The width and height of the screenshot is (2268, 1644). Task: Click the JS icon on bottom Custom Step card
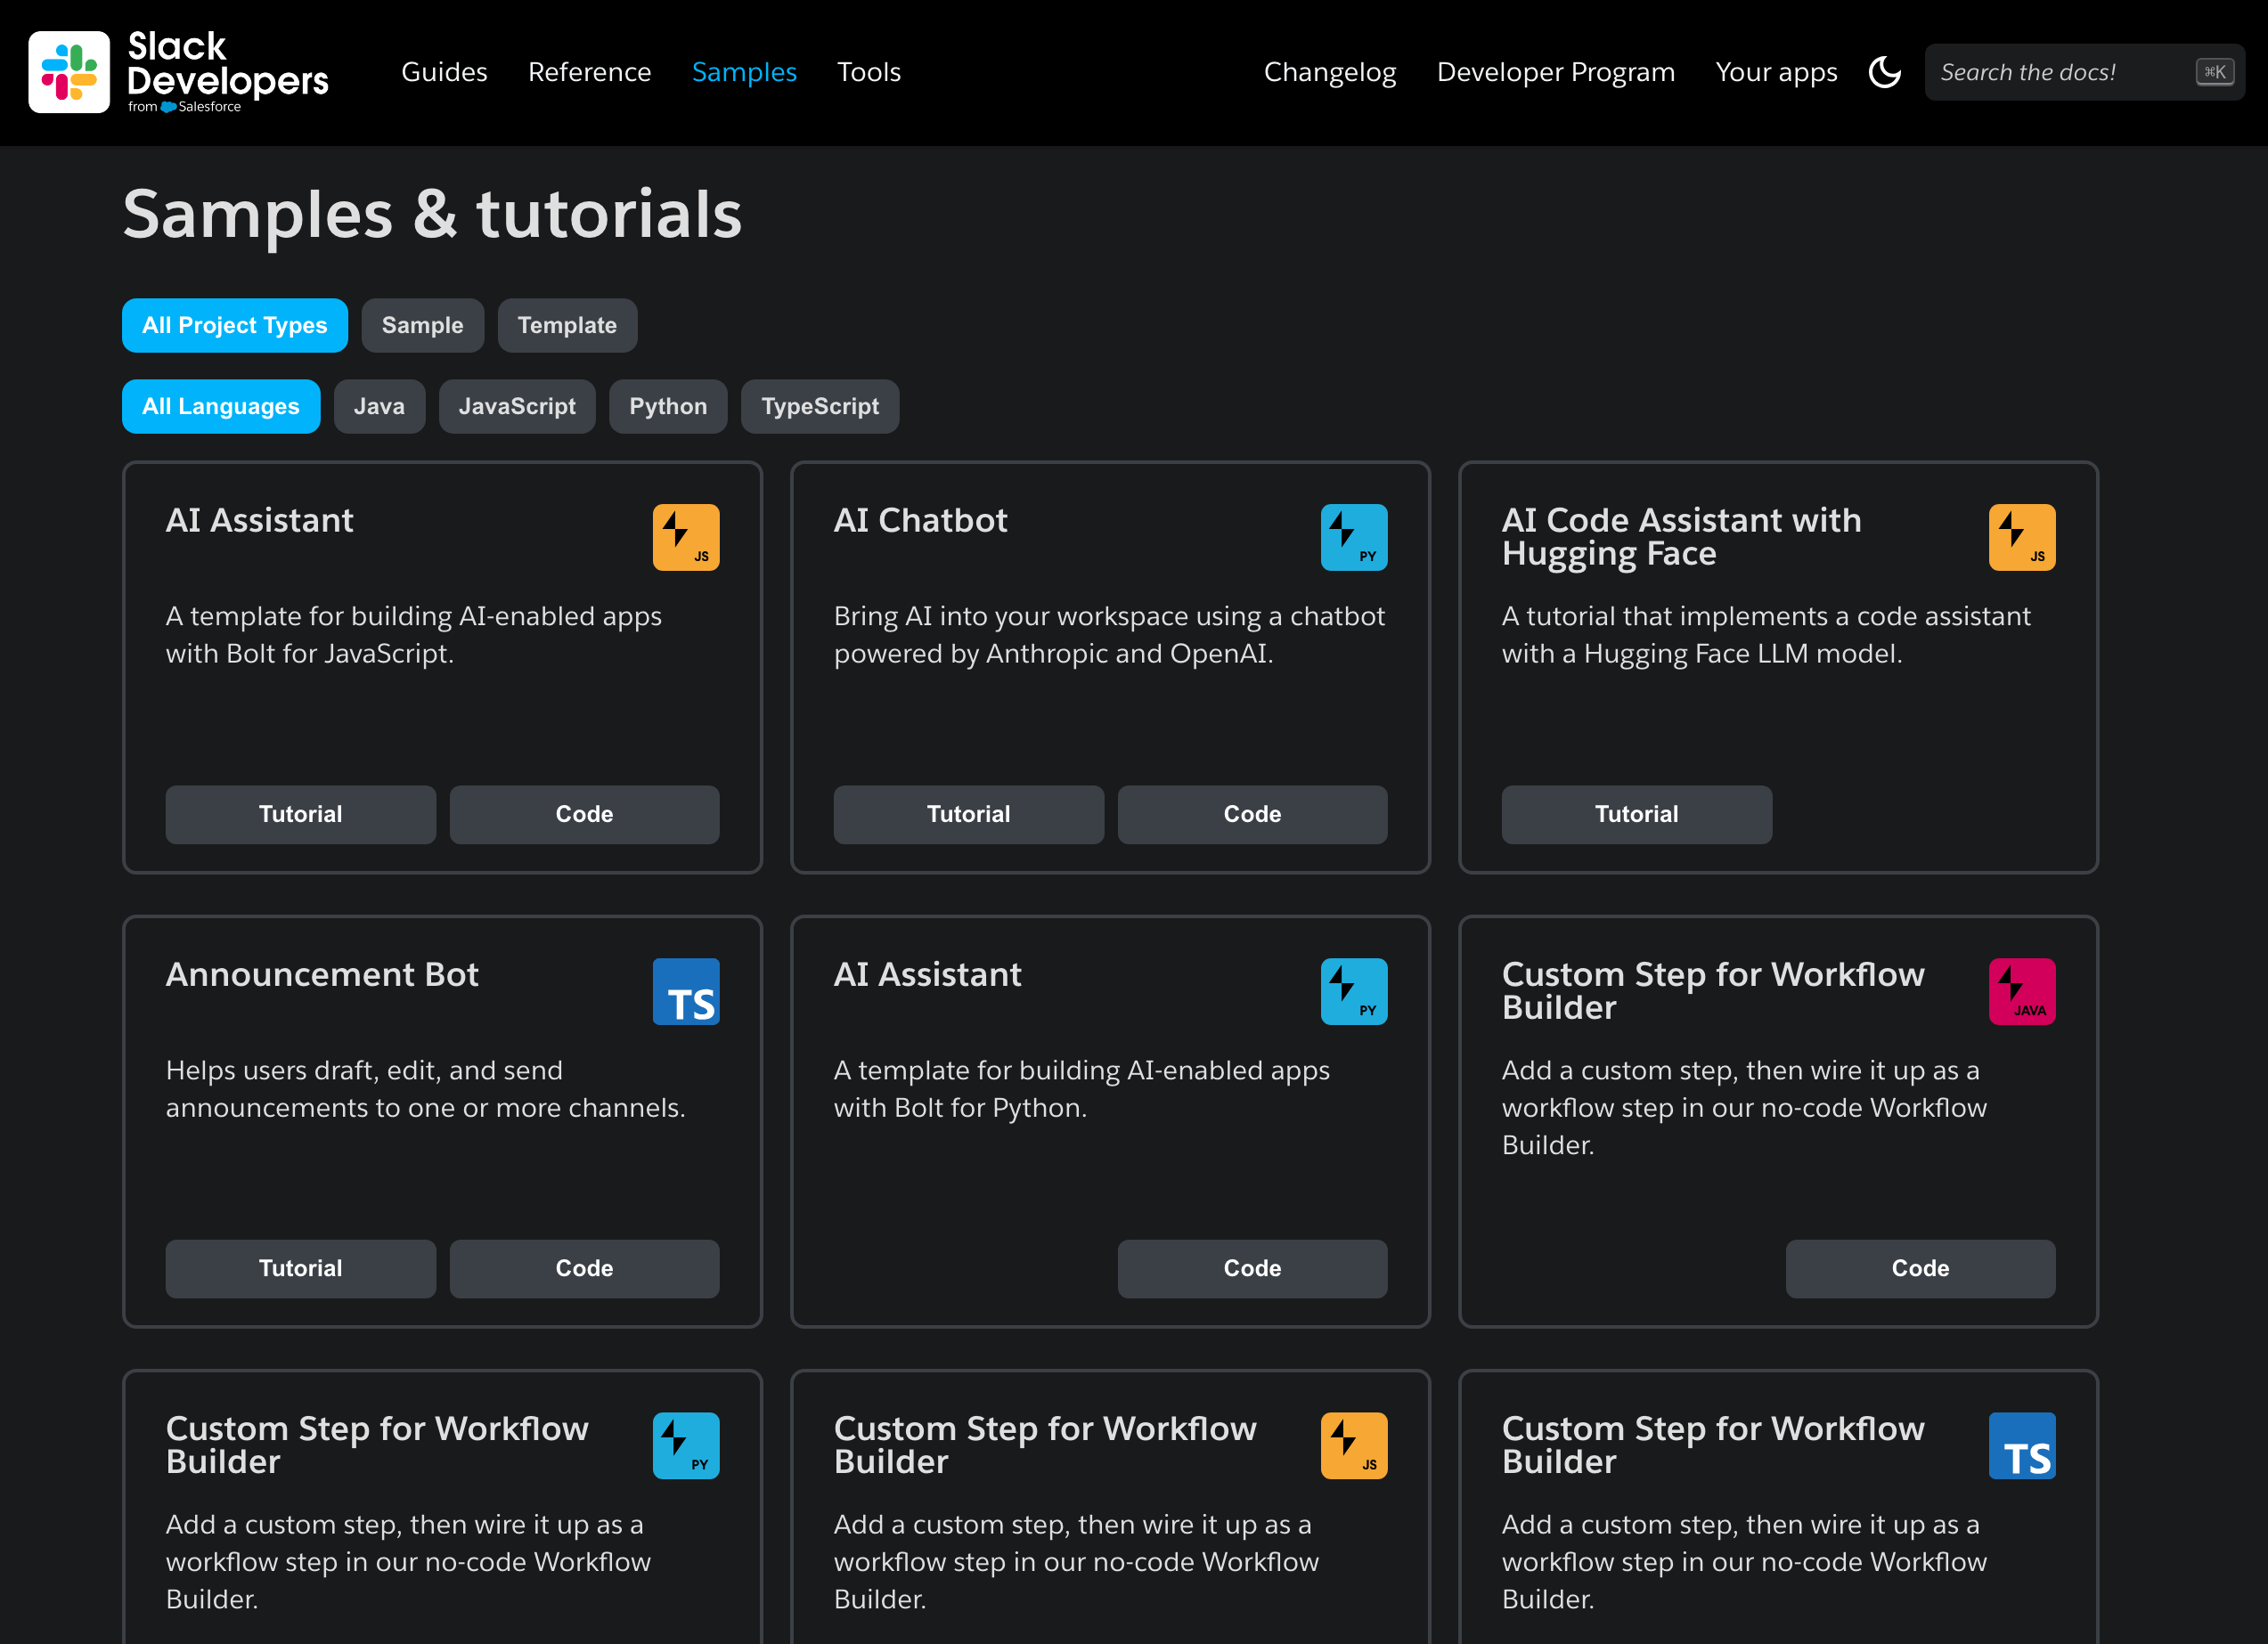(1353, 1445)
